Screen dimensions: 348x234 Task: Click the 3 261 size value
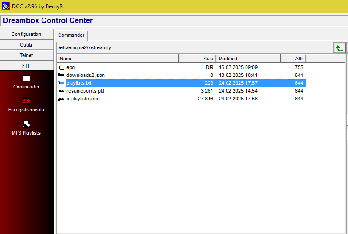[207, 91]
